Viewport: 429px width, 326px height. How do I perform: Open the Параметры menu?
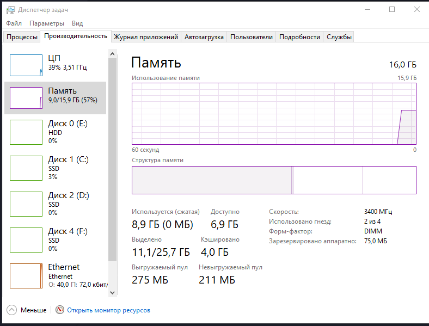[x=47, y=23]
